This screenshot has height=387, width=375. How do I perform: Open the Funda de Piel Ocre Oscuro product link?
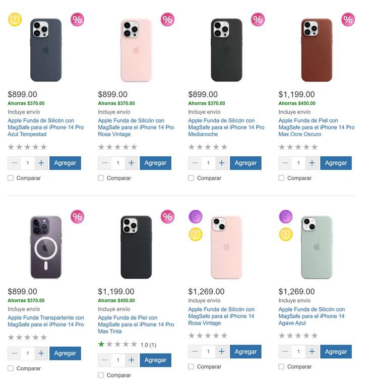tap(316, 127)
